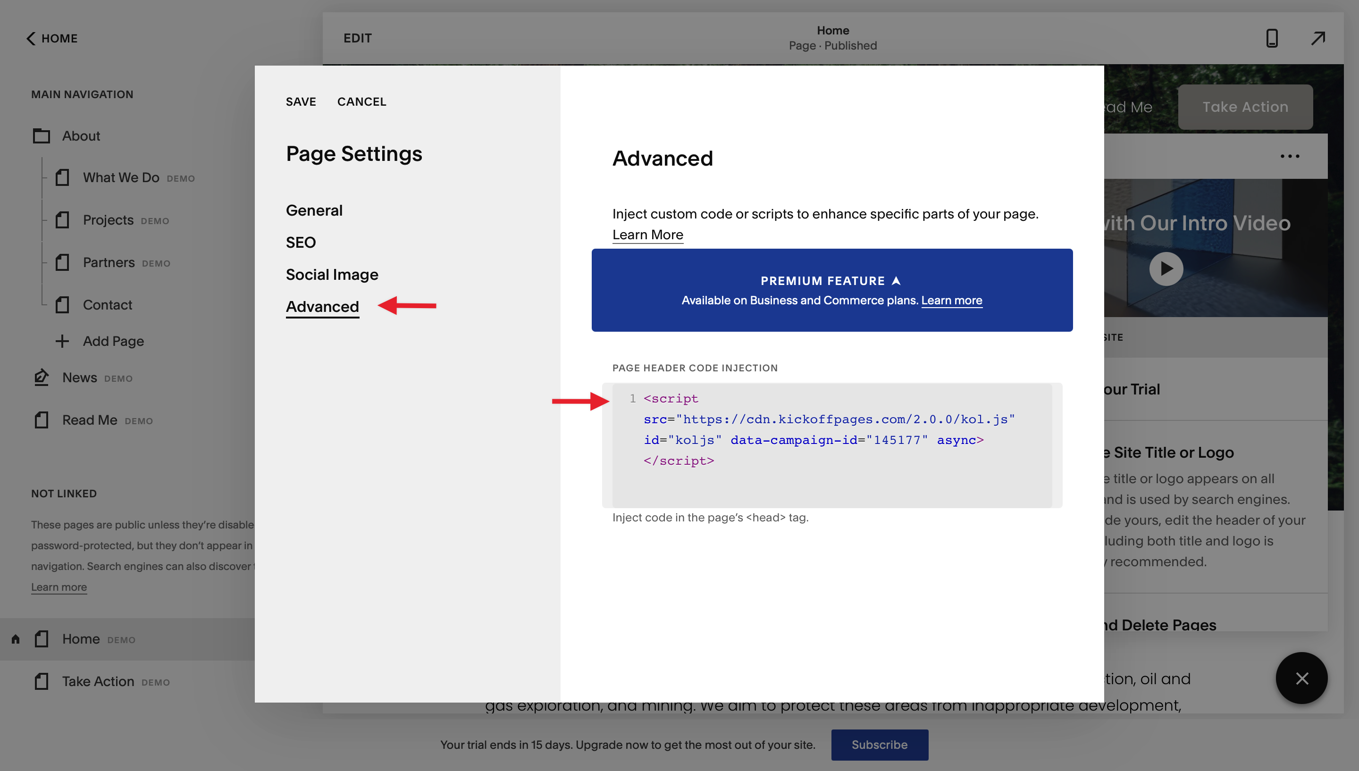Screen dimensions: 1359x771
Task: Click the PREMIUM FEATURE heading
Action: pos(822,281)
